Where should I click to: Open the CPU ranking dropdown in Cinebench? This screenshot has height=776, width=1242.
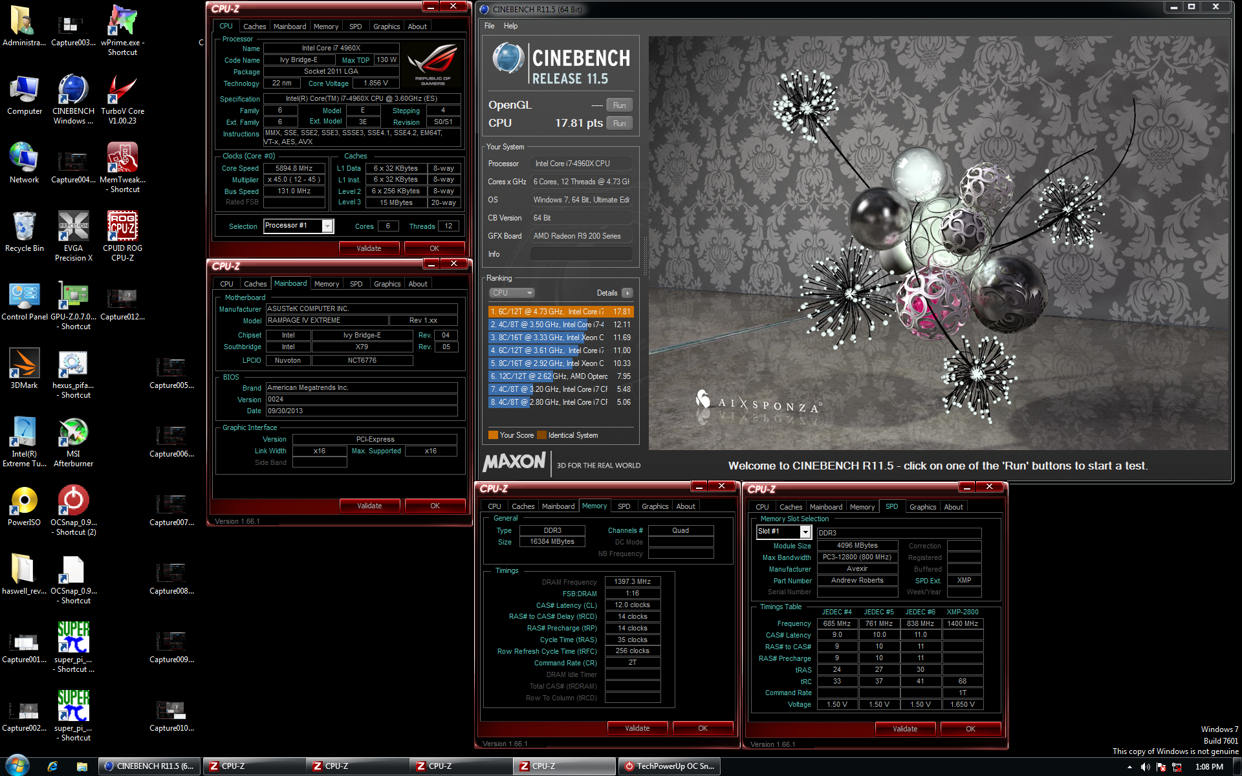click(512, 293)
